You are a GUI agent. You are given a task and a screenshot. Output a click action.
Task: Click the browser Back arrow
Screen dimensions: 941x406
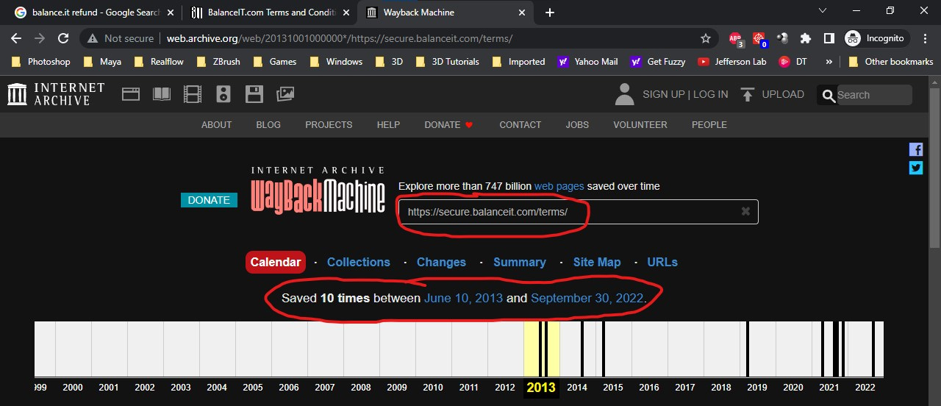pyautogui.click(x=17, y=38)
